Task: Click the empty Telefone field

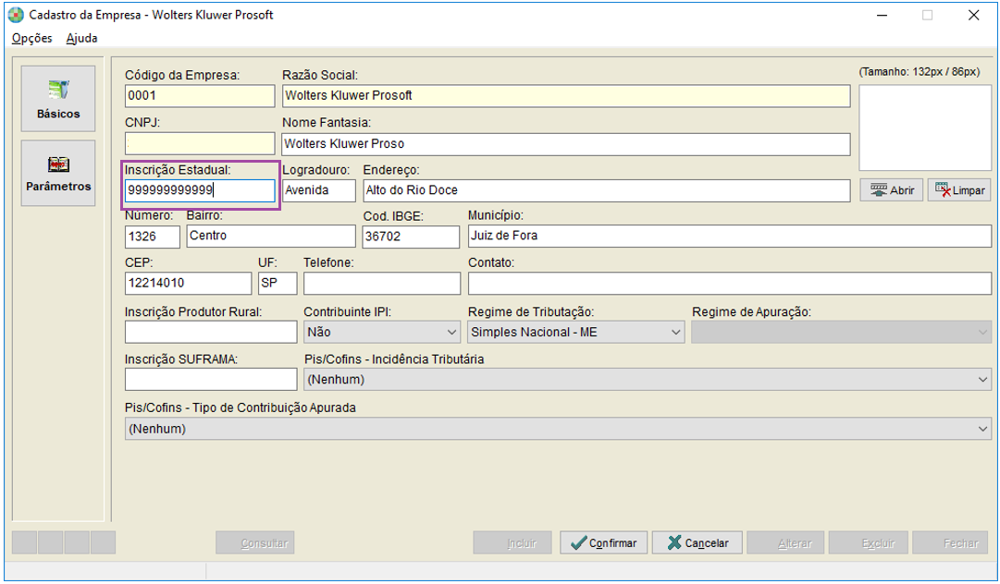Action: coord(382,284)
